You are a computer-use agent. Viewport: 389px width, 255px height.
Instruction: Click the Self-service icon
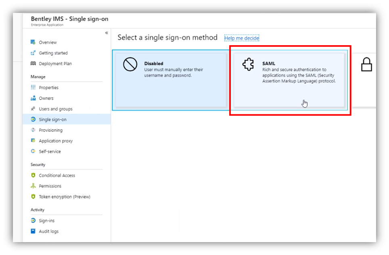33,151
